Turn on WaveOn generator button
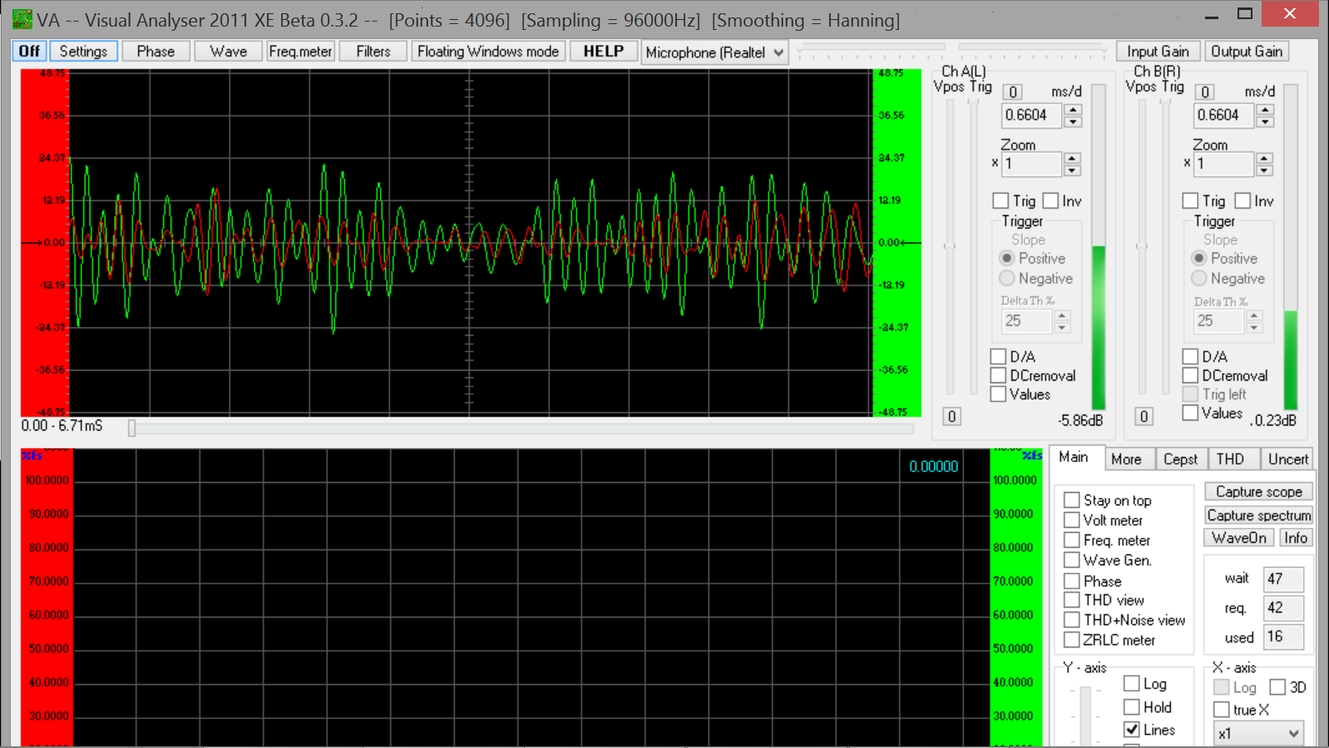Image resolution: width=1329 pixels, height=748 pixels. coord(1238,538)
